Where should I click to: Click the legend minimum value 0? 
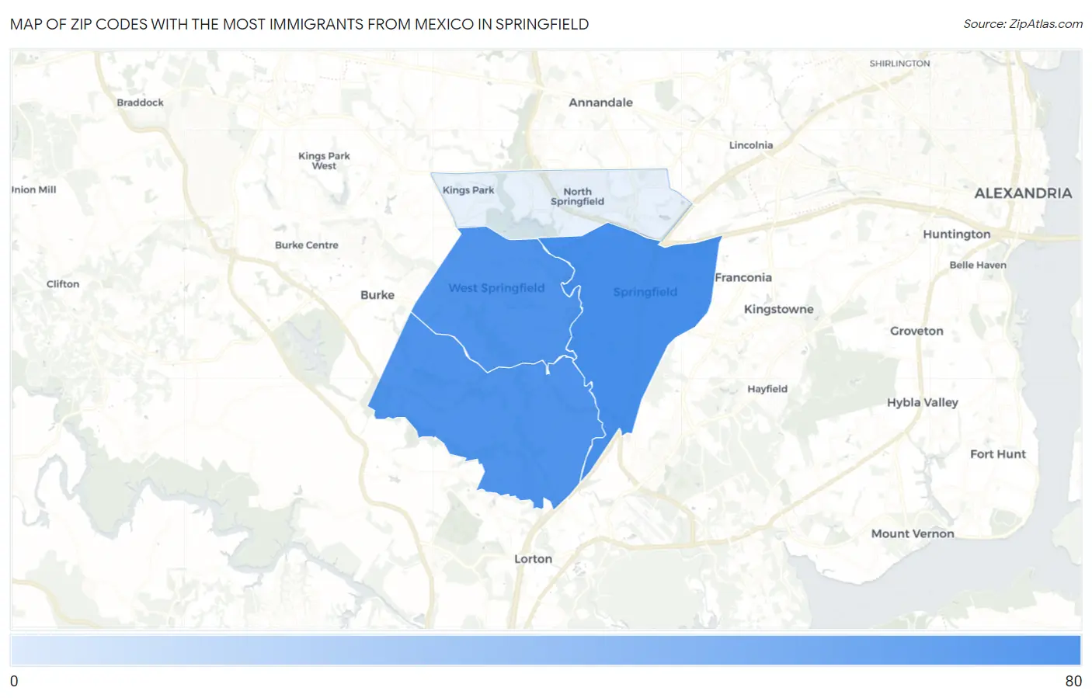click(x=14, y=681)
